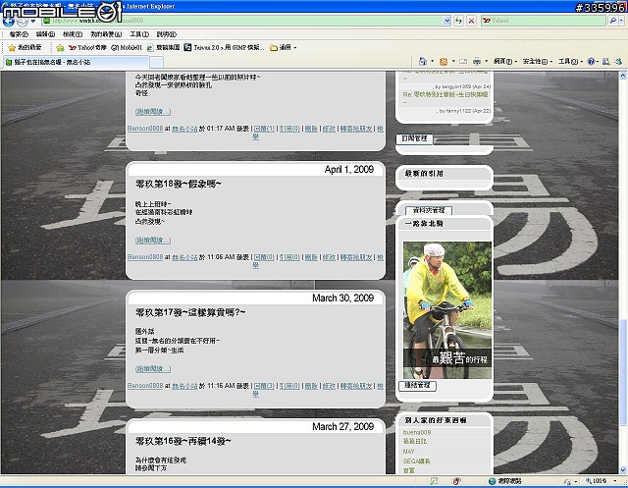Image resolution: width=628 pixels, height=488 pixels.
Task: Run search with the magnifier icon
Action: click(x=612, y=21)
